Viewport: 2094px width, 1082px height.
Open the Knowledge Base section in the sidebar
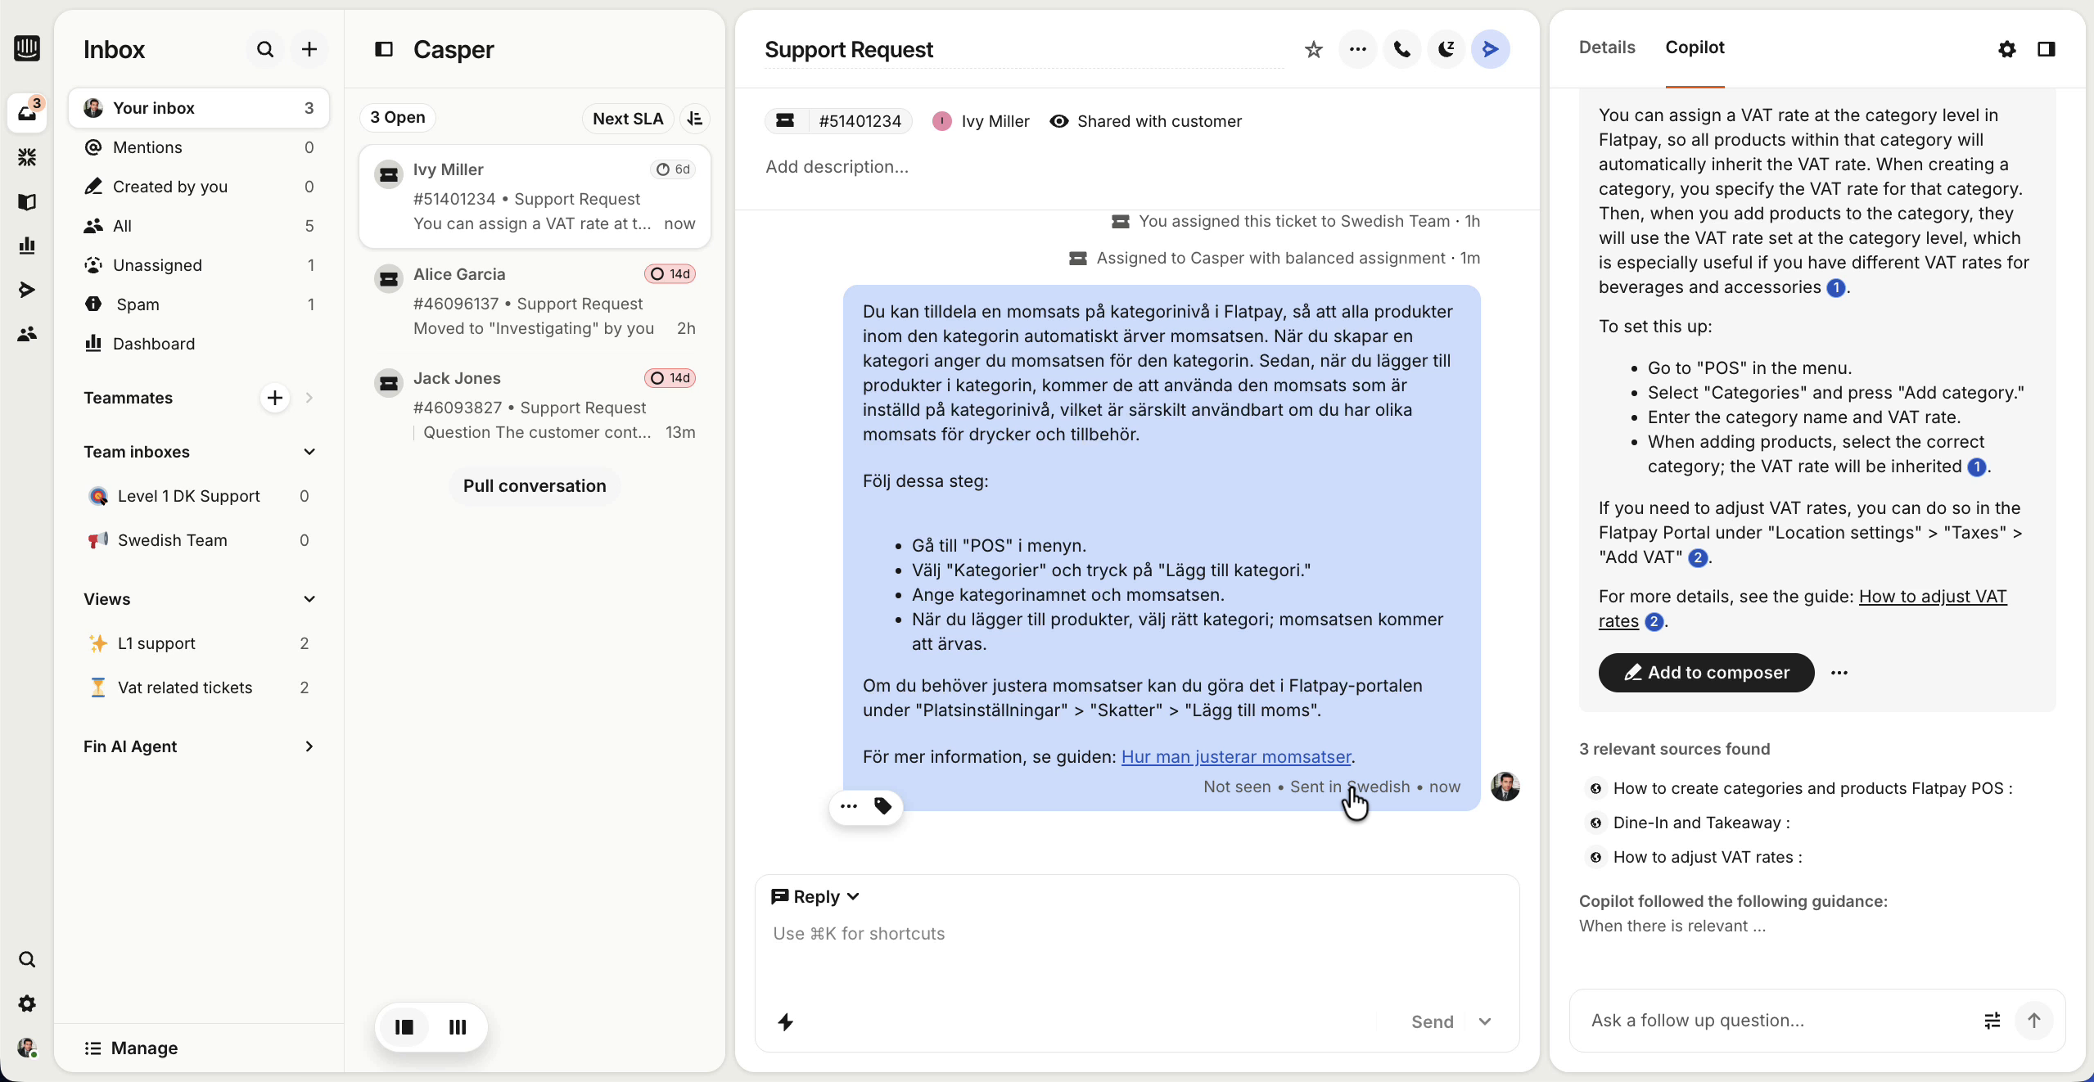27,202
